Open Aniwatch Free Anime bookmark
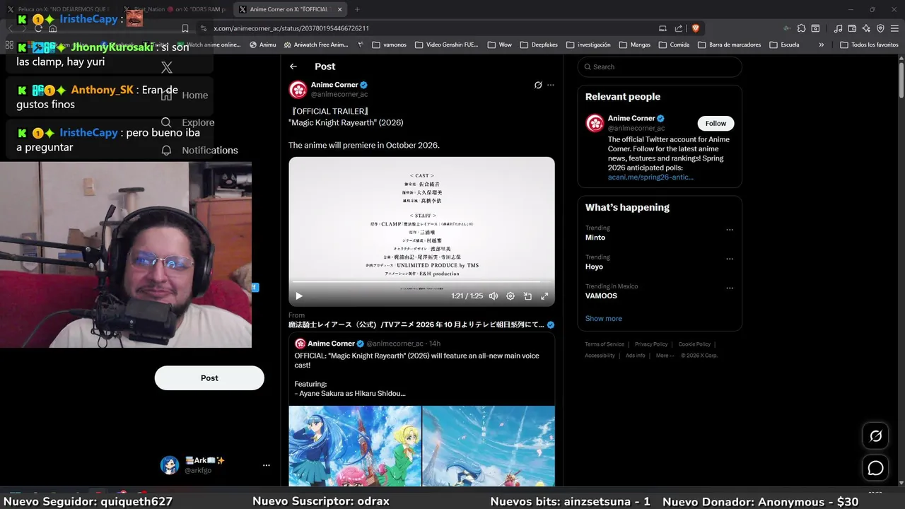Screen dimensions: 905x509 point(316,45)
